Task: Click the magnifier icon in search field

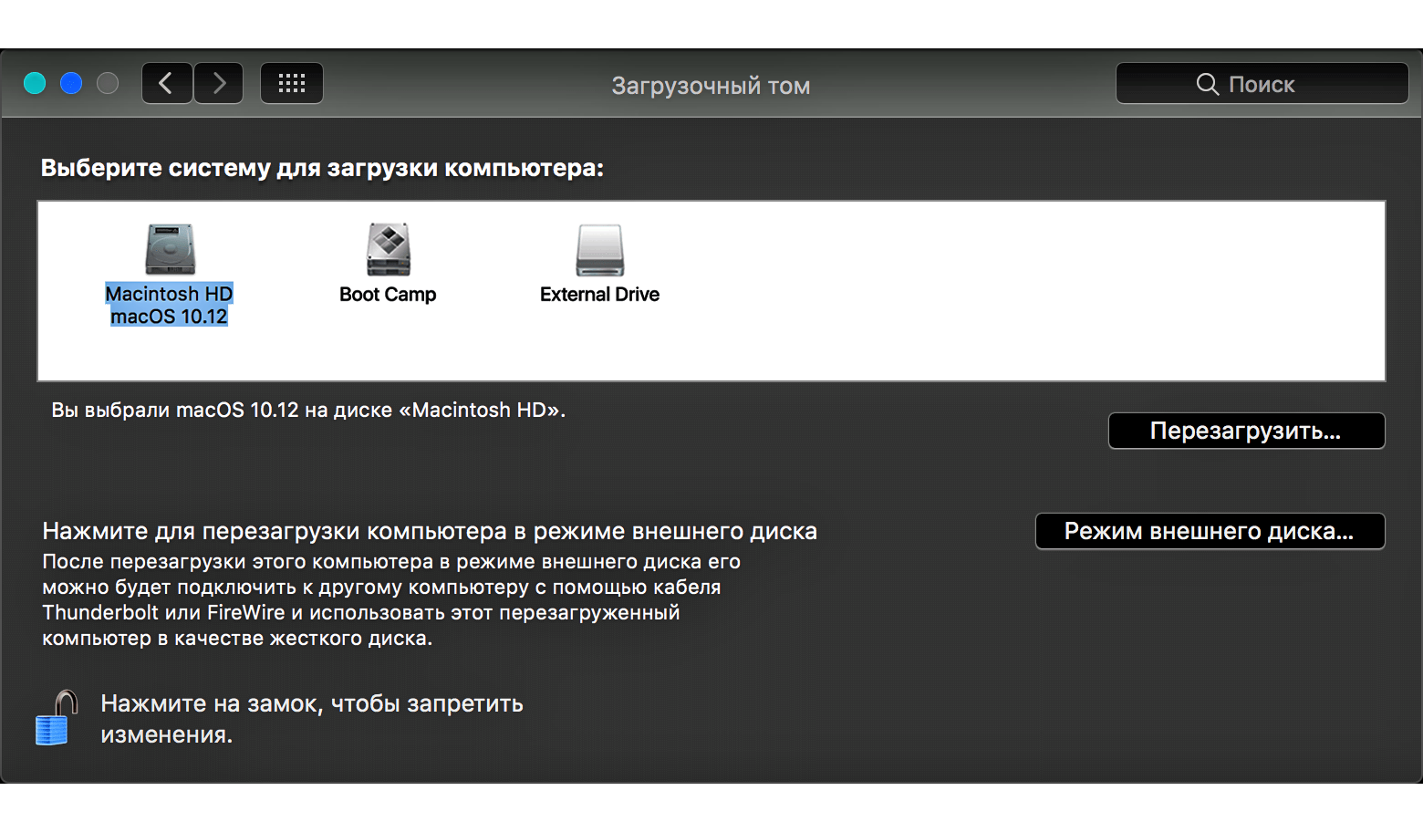Action: 1207,85
